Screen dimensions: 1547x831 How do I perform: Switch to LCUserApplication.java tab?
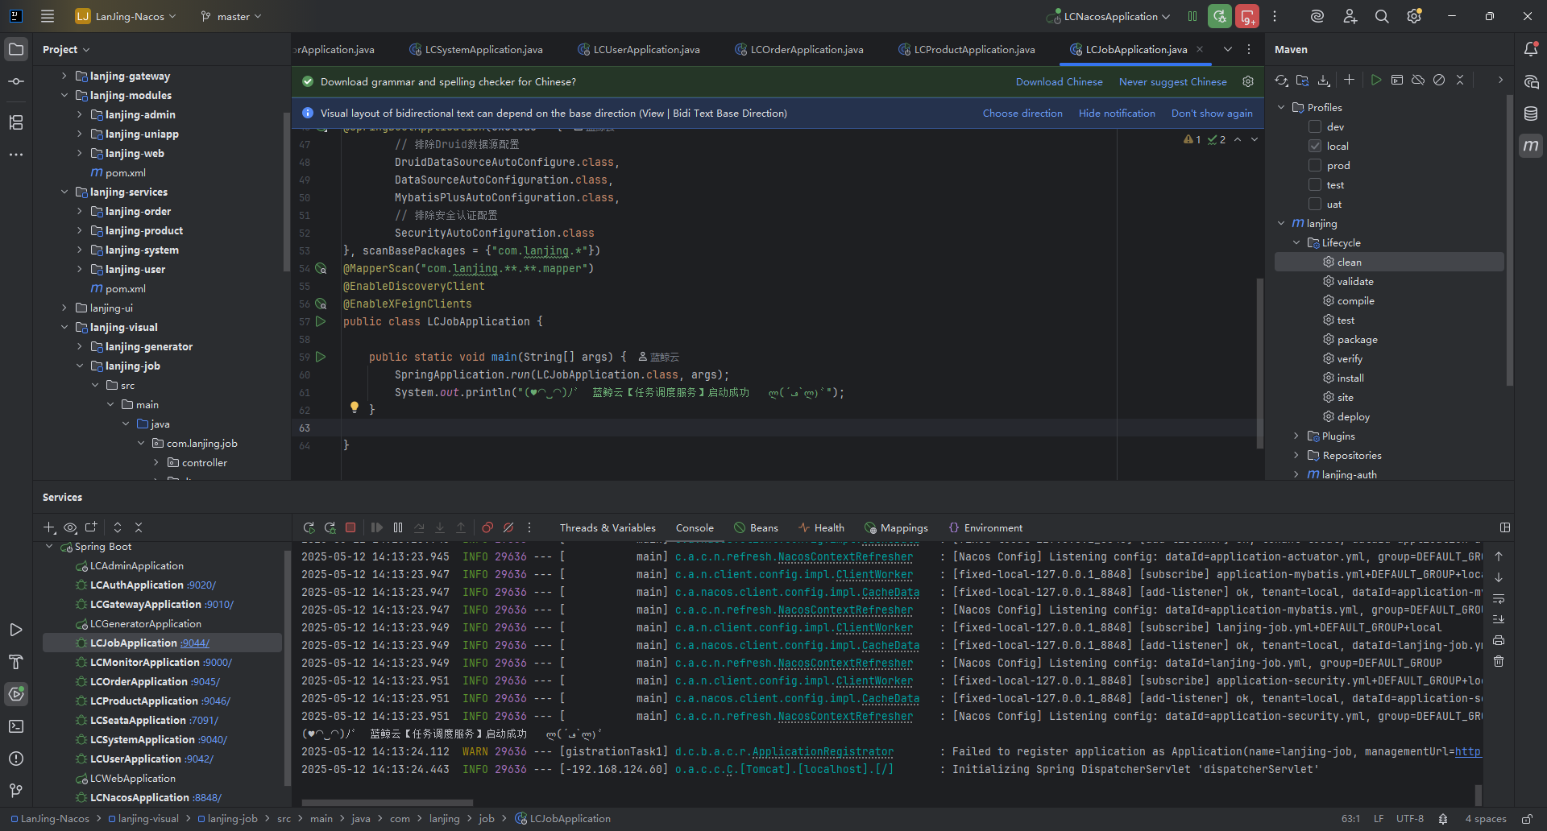point(639,49)
